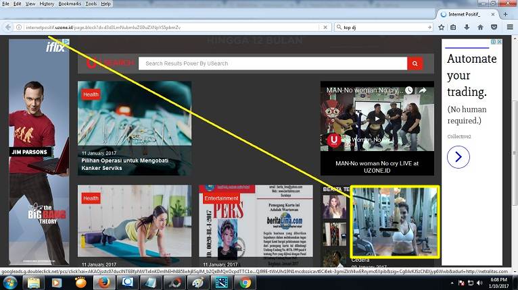Screen dimensions: 518x290
Task: Click the Collective2 label in ad
Action: (x=459, y=136)
